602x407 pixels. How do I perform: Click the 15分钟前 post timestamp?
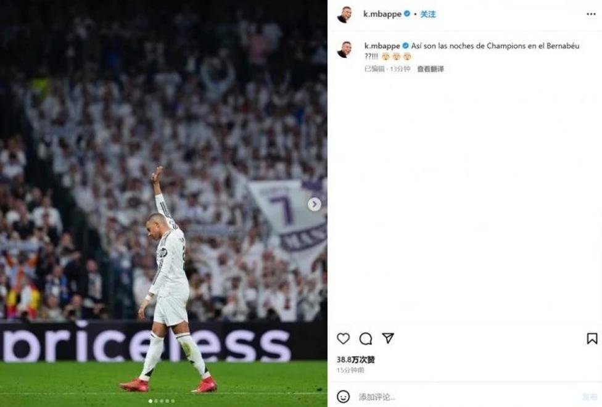coord(350,370)
